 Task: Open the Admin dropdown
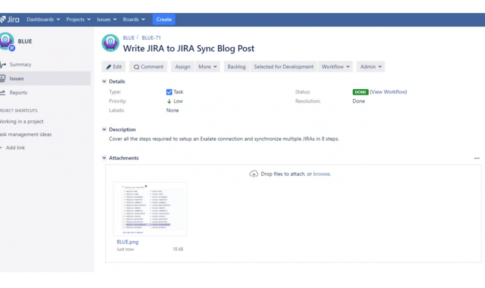click(x=371, y=66)
